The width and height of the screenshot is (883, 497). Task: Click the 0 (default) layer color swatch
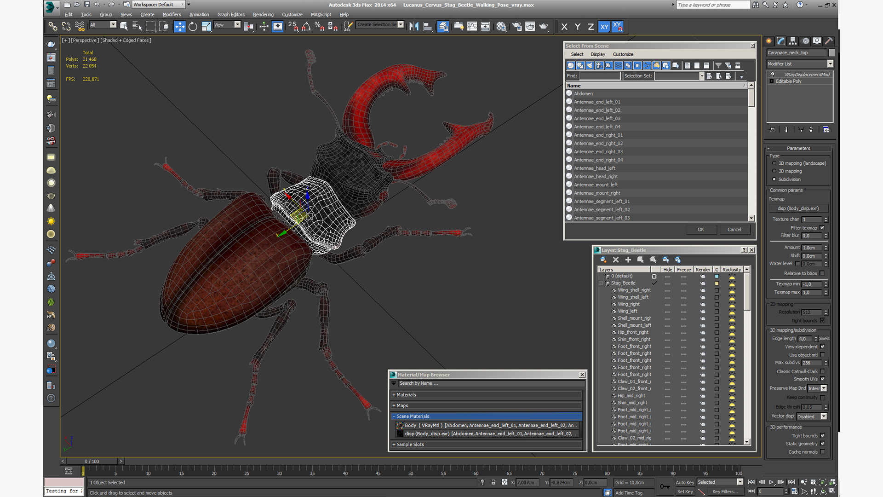(x=717, y=277)
